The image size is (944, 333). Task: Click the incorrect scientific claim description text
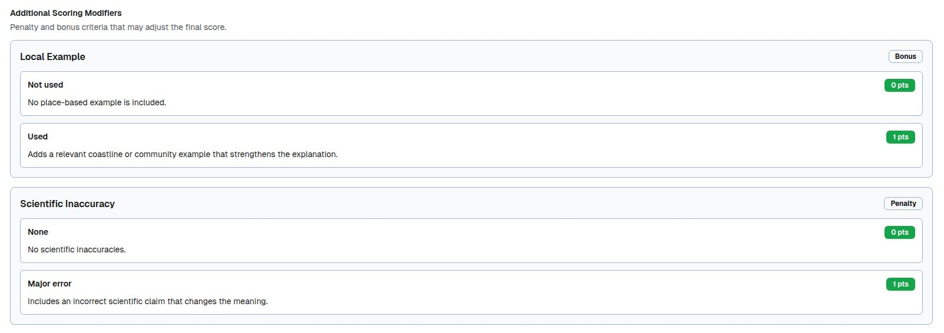tap(148, 301)
